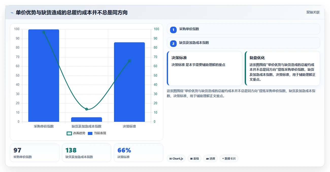The height and width of the screenshot is (172, 330).
Task: Click the trend line point above 采购单价指数
Action: (x=44, y=32)
